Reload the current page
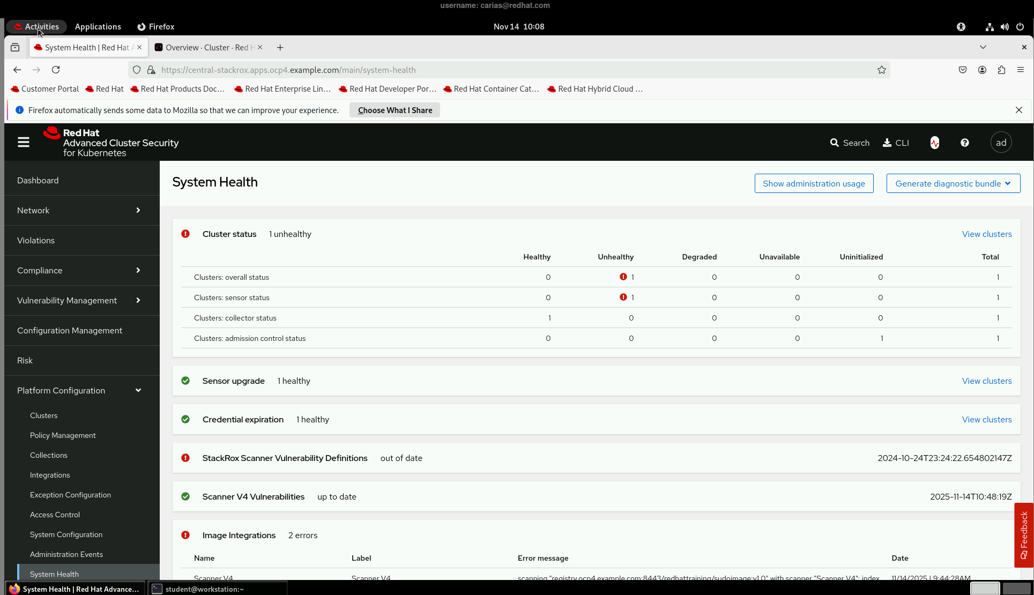1034x595 pixels. 56,70
